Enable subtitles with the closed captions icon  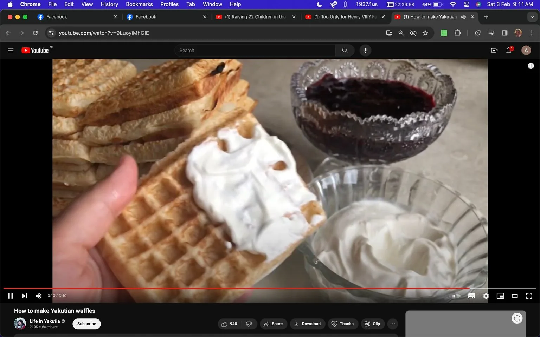pos(471,296)
